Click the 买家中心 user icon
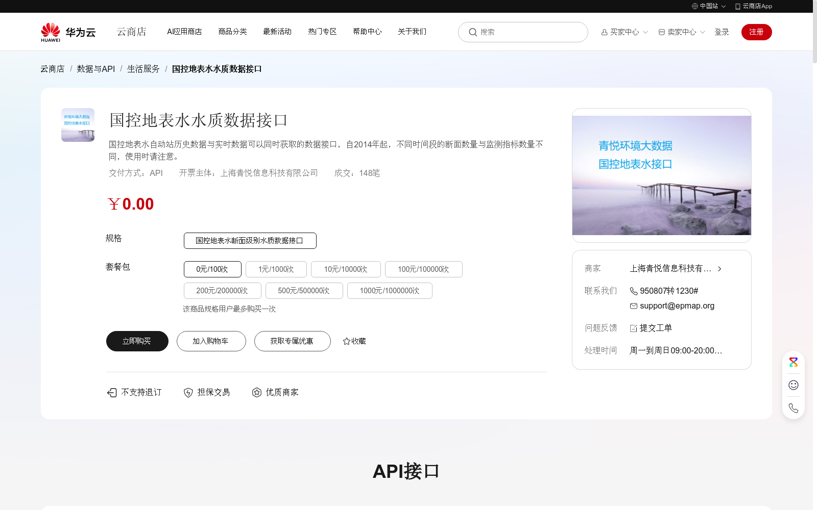The image size is (817, 510). 605,32
